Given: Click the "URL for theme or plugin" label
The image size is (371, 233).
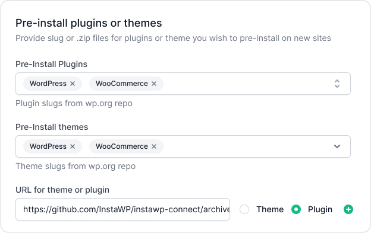Looking at the screenshot, I should [x=62, y=190].
